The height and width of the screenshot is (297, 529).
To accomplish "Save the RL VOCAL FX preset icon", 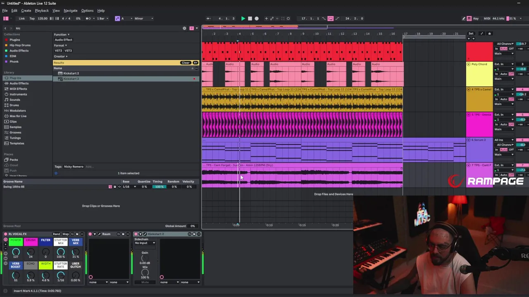I will click(77, 234).
